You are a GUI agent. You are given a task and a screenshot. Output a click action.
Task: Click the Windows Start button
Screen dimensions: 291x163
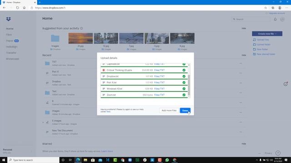4,160
